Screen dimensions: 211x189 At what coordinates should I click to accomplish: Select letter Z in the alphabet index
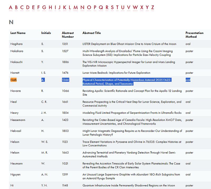coord(152,7)
